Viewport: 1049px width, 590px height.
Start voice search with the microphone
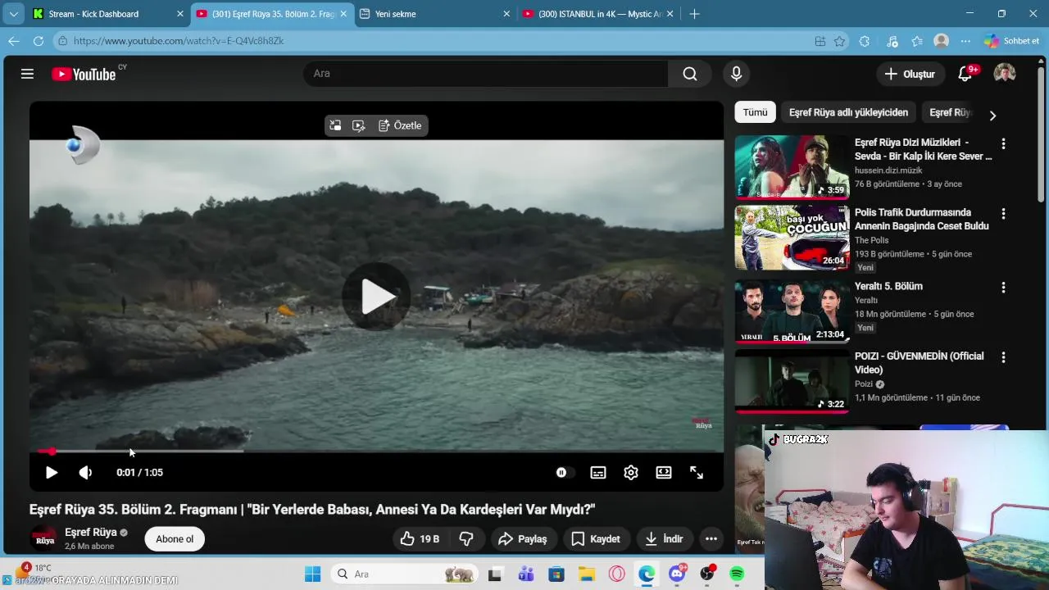pos(736,74)
